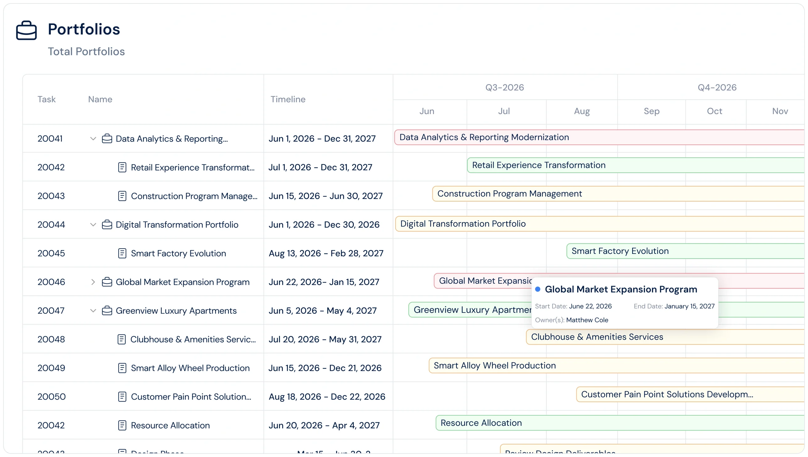Viewport: 808px width, 457px height.
Task: Click the Portfolios briefcase header icon
Action: click(27, 31)
